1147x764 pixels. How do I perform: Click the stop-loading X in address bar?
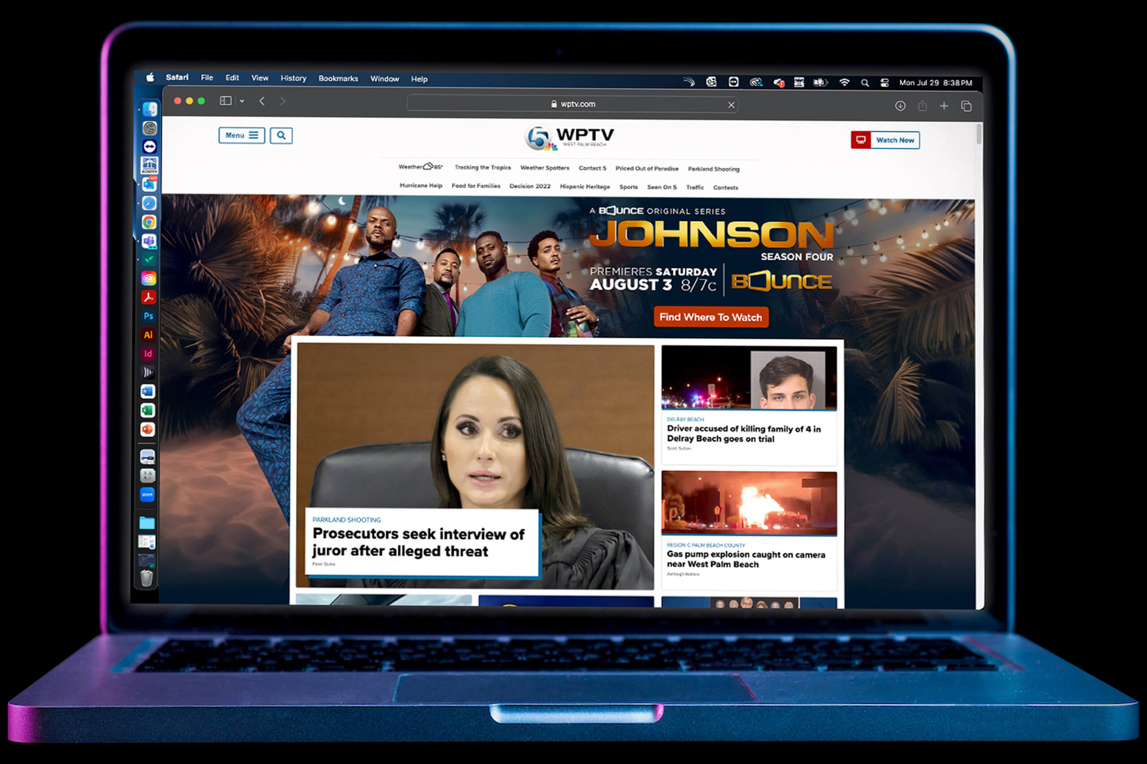point(731,105)
